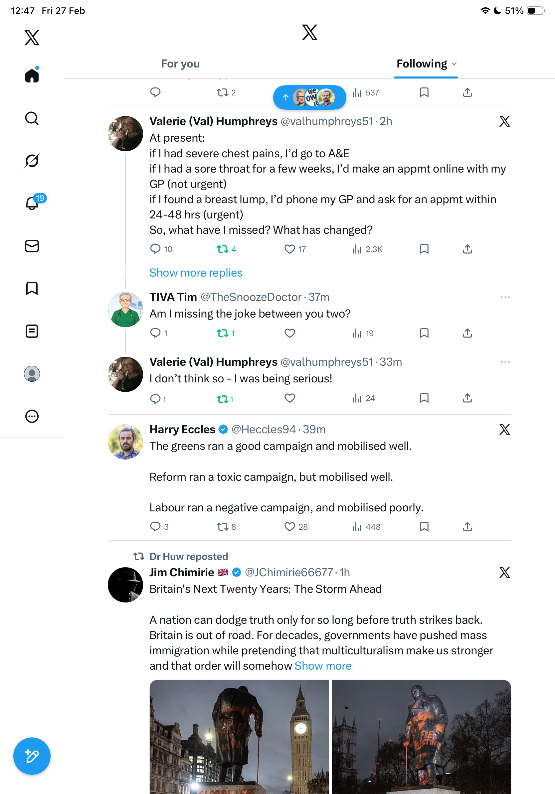Open the Messages envelope icon
This screenshot has height=794, width=555.
(x=32, y=246)
